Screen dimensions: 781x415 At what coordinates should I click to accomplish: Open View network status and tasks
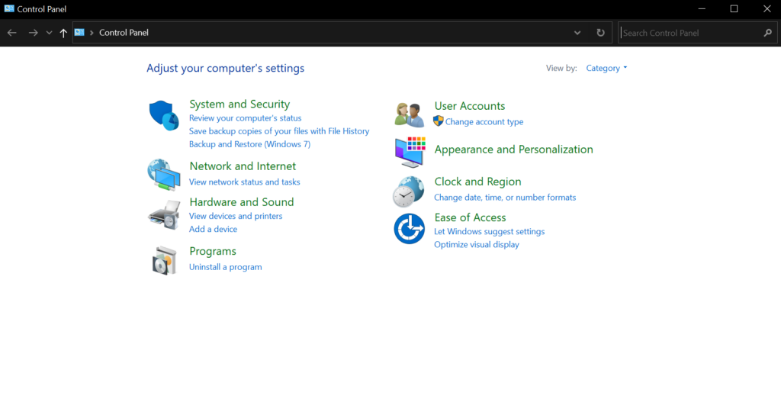(x=245, y=182)
